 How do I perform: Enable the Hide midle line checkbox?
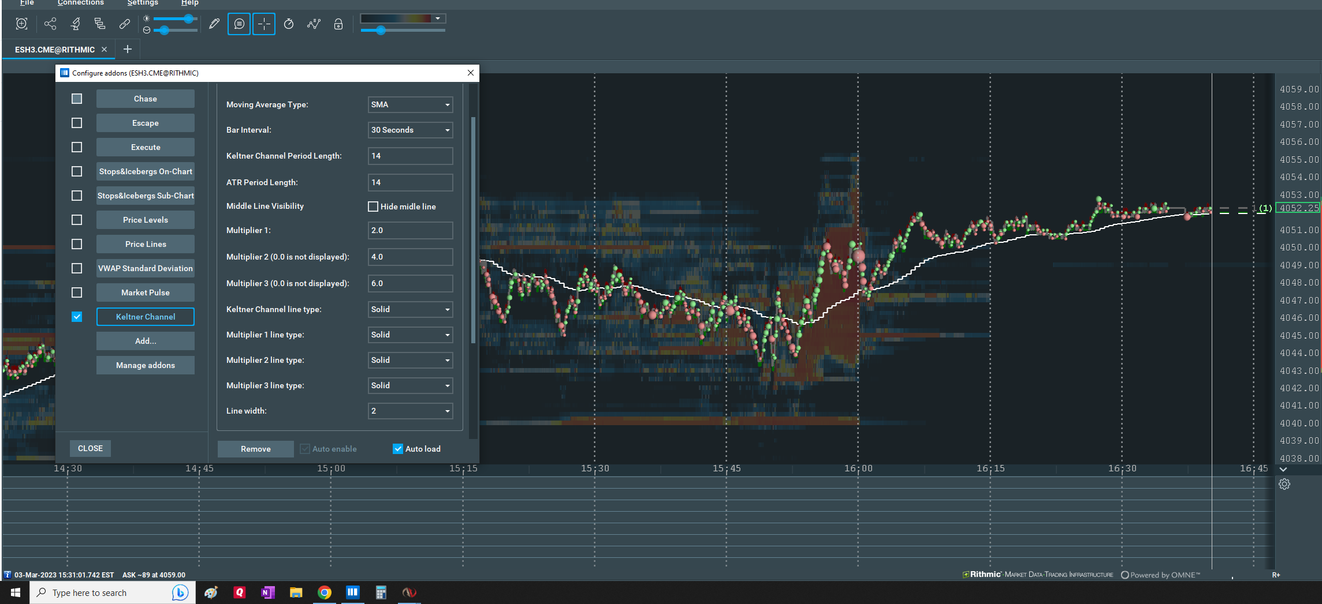pos(373,207)
